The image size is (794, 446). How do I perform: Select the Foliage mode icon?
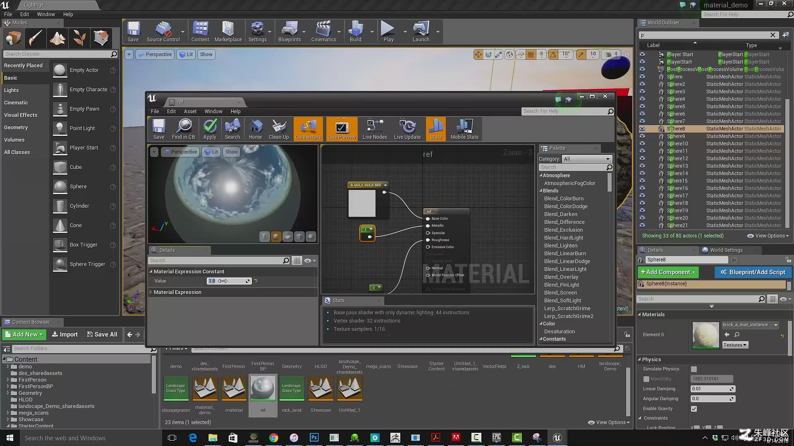(79, 38)
